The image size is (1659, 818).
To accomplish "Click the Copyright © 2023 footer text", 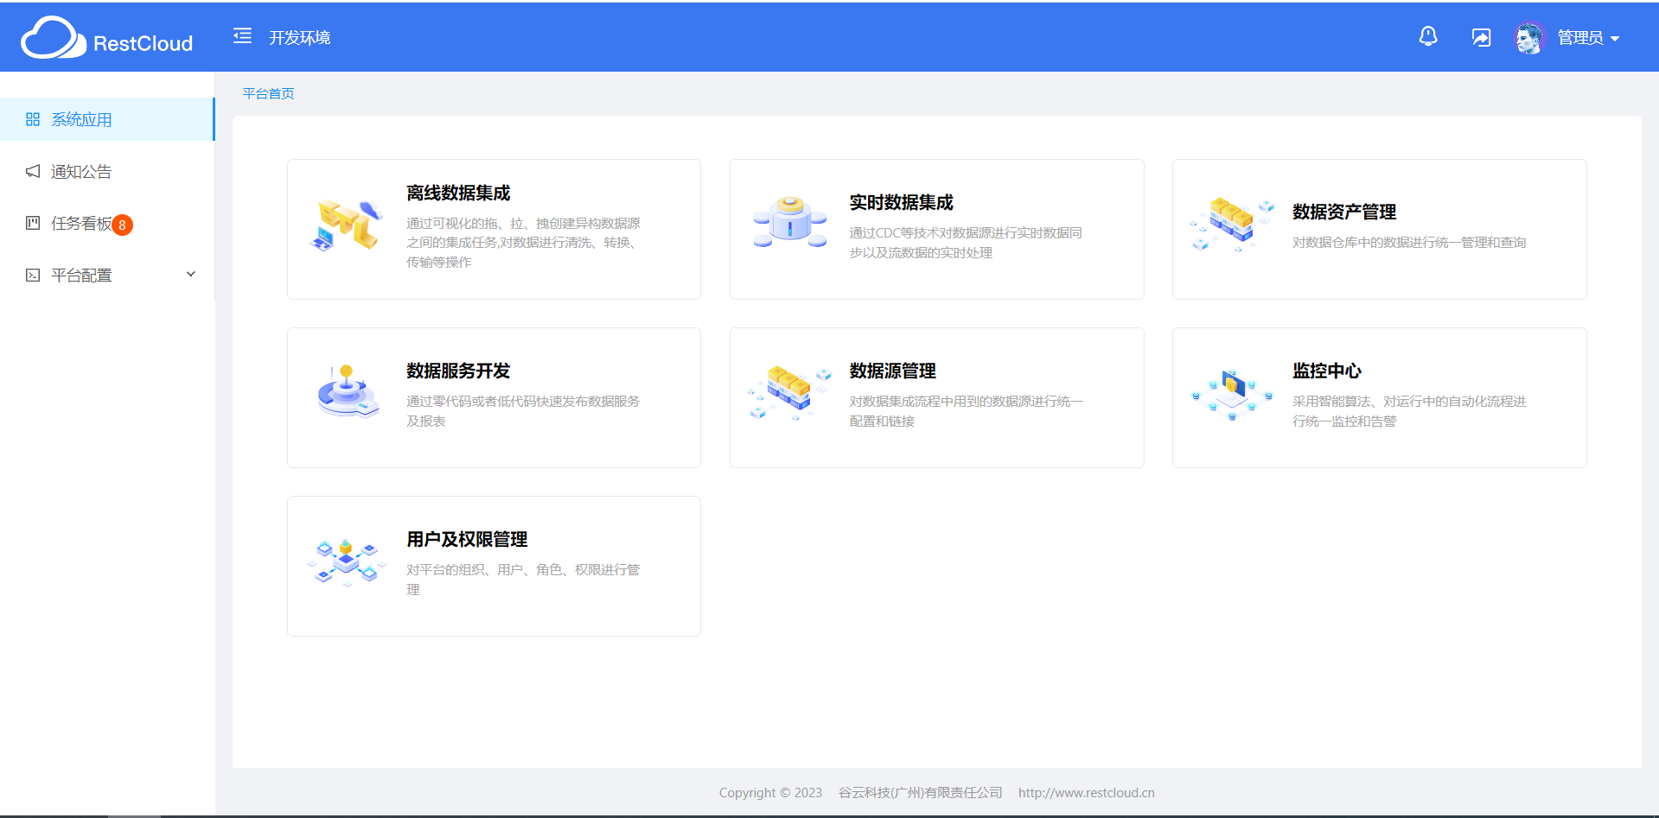I will tap(770, 793).
